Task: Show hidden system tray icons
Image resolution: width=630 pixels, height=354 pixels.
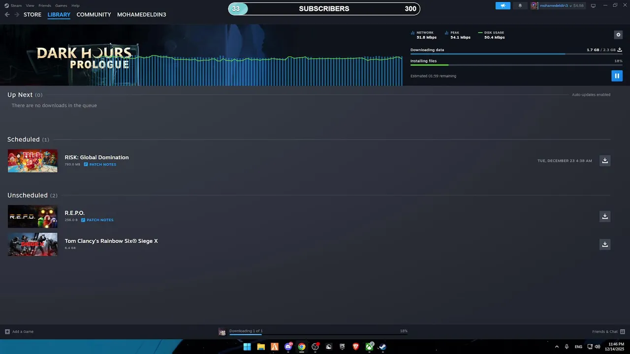Action: click(557, 347)
